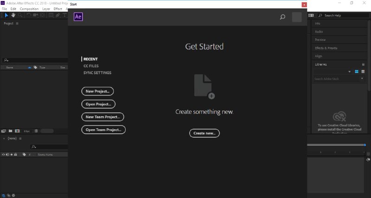This screenshot has width=371, height=198.
Task: Close the Start window
Action: [x=304, y=5]
